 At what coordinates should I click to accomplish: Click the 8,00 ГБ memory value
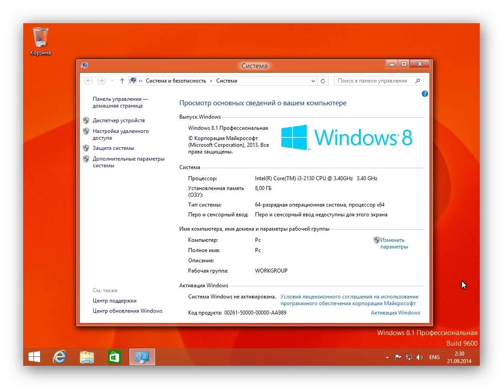[x=263, y=188]
